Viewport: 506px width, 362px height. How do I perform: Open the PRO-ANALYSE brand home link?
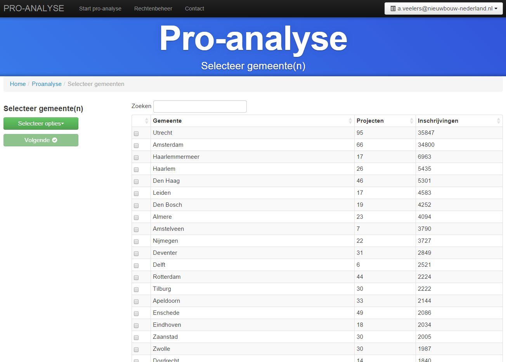34,8
